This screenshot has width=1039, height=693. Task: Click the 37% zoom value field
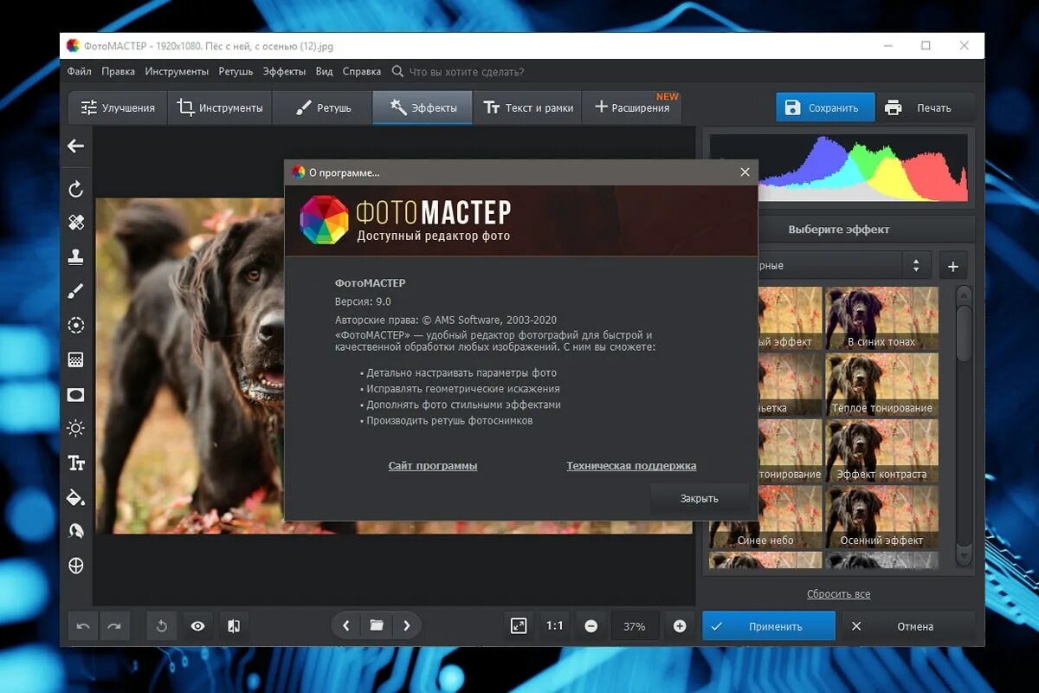(635, 625)
